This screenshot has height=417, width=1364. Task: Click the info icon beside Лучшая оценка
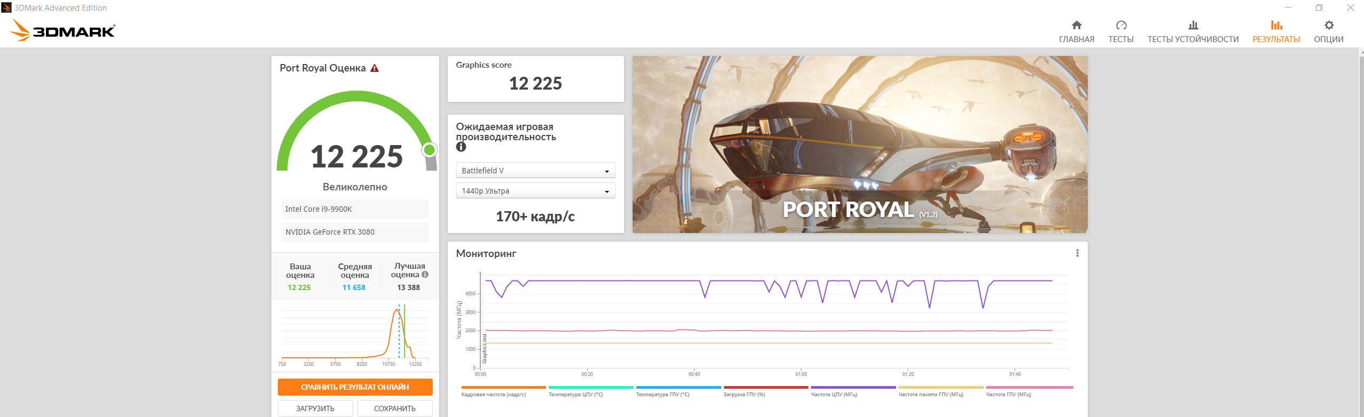tap(425, 275)
